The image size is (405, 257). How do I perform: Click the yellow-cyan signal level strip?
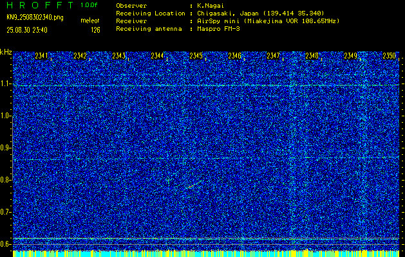tap(206, 253)
